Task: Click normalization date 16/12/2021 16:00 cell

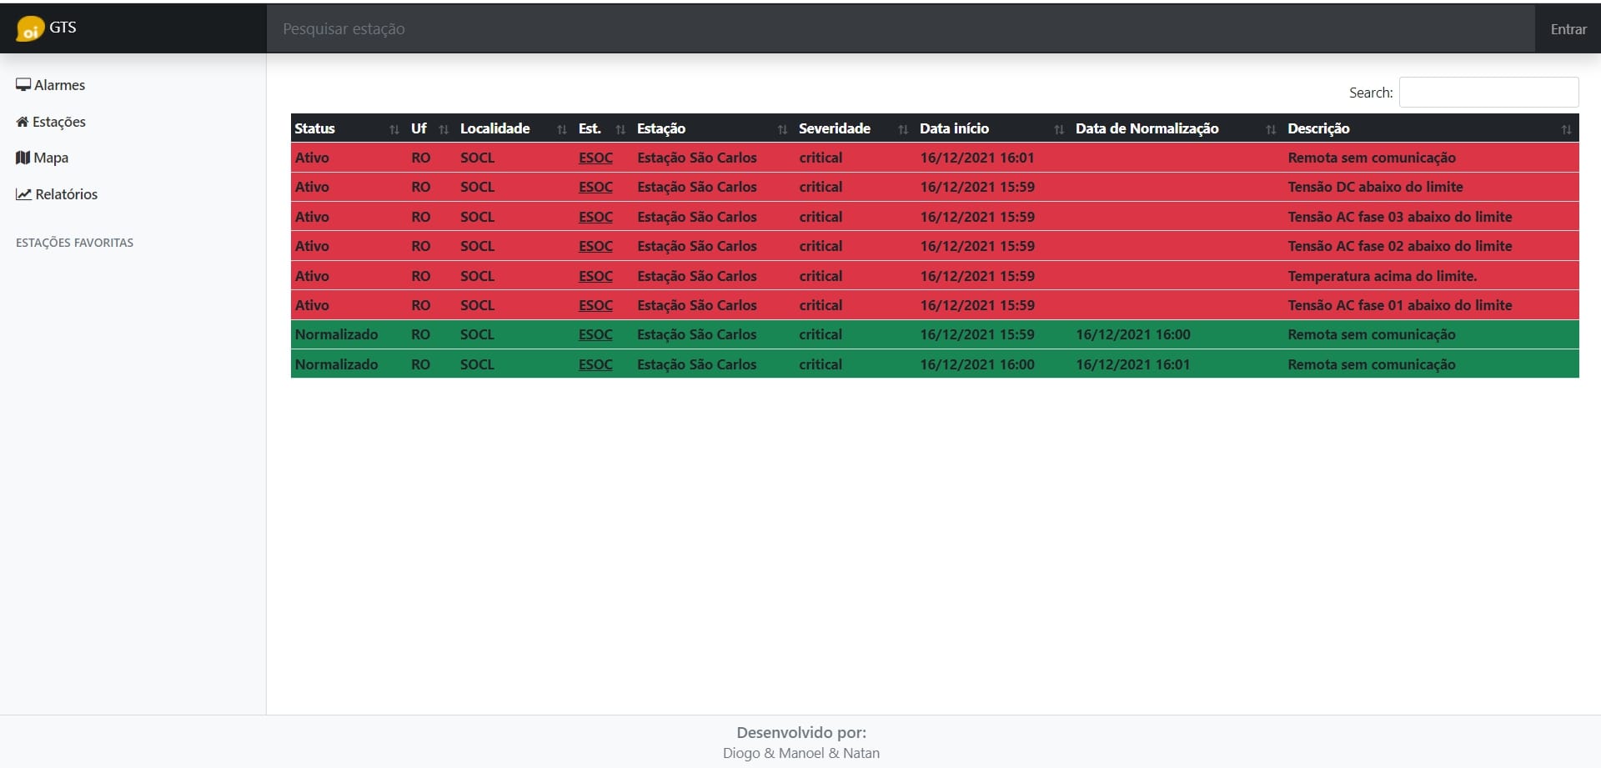Action: [x=1133, y=334]
